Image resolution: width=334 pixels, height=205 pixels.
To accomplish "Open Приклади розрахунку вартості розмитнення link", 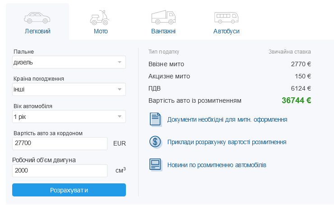I will (227, 142).
